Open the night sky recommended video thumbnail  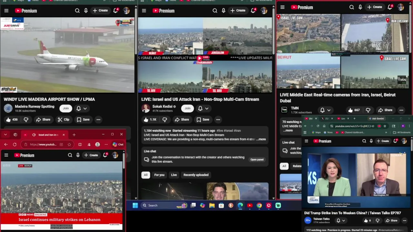(x=172, y=191)
